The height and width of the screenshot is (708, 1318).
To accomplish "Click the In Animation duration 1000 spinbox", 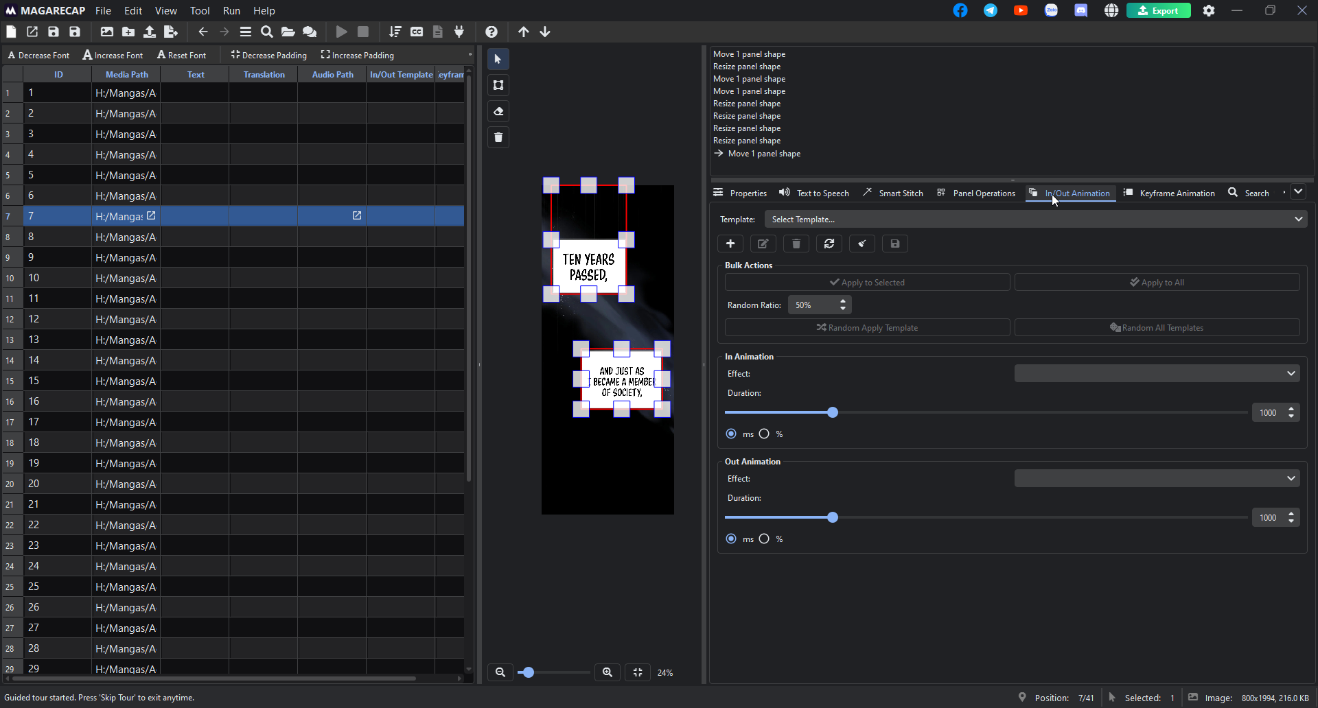I will pos(1275,412).
